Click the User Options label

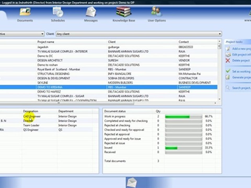click(x=157, y=20)
